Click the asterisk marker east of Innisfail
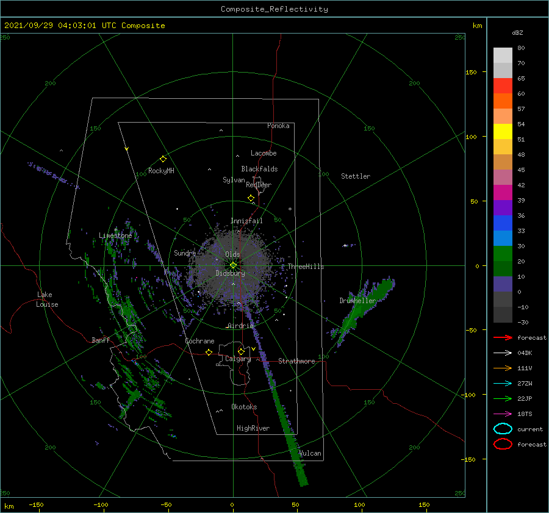The height and width of the screenshot is (513, 549). coord(290,209)
